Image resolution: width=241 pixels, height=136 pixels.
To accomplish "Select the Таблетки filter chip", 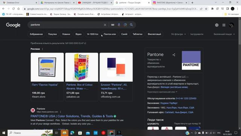I will 137,34.
